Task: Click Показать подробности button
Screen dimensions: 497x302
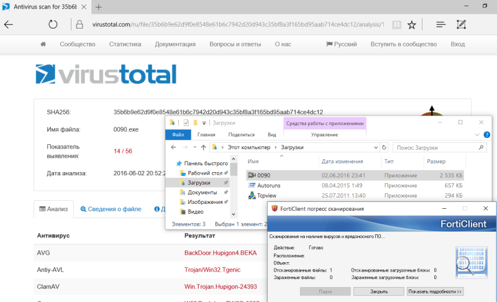Action: click(x=435, y=291)
